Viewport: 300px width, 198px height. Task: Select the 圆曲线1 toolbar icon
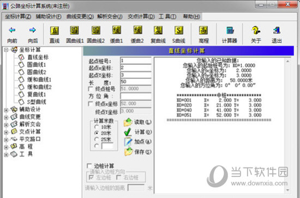(74, 30)
